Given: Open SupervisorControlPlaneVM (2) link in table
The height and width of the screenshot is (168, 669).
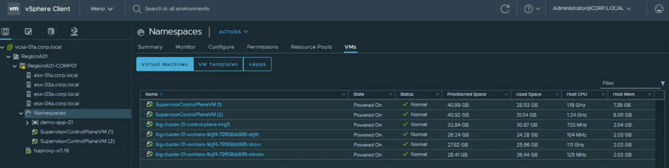Looking at the screenshot, I should (x=189, y=115).
